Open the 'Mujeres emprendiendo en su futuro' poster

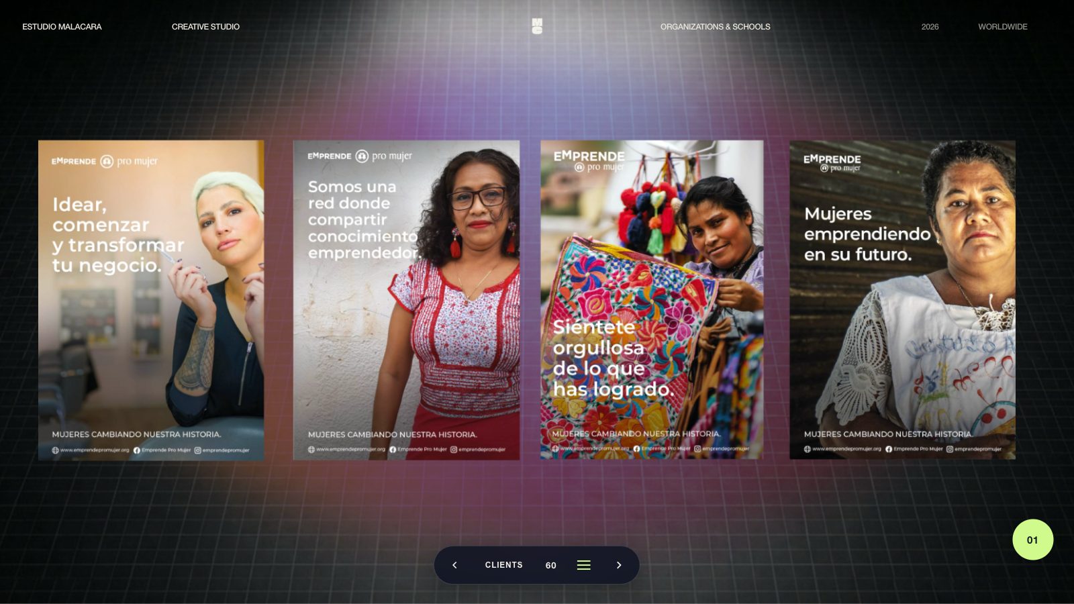click(x=902, y=300)
